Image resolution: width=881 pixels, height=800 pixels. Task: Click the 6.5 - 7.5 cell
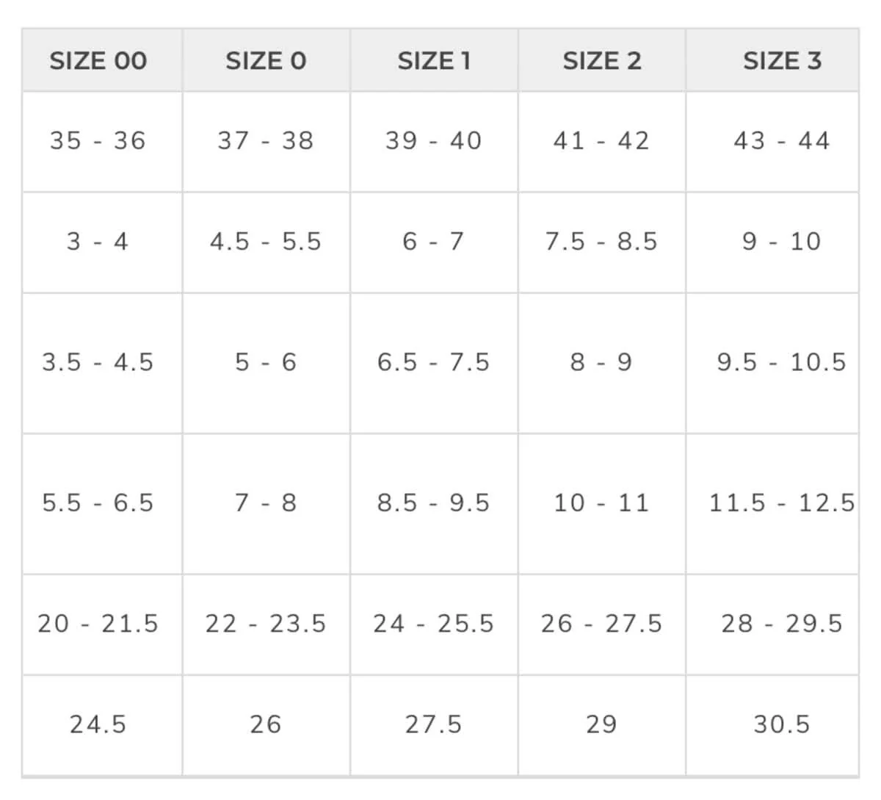tap(434, 362)
